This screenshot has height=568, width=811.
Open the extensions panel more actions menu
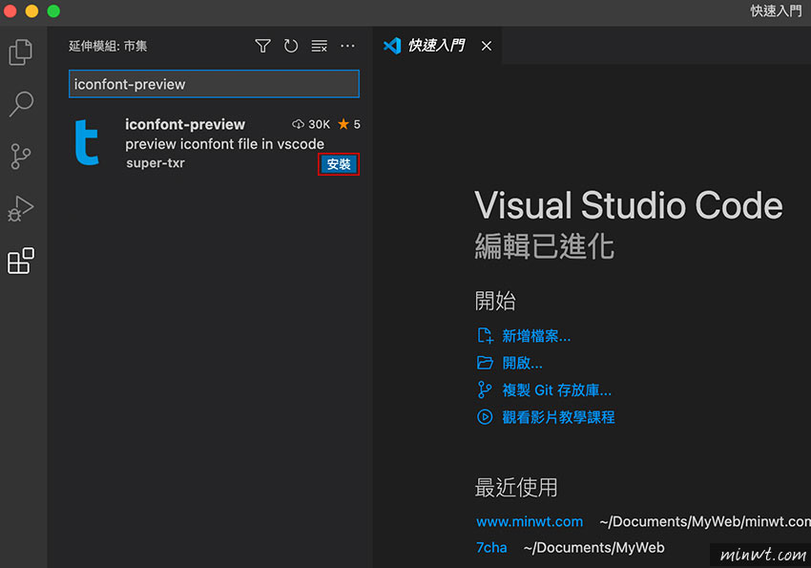coord(347,46)
